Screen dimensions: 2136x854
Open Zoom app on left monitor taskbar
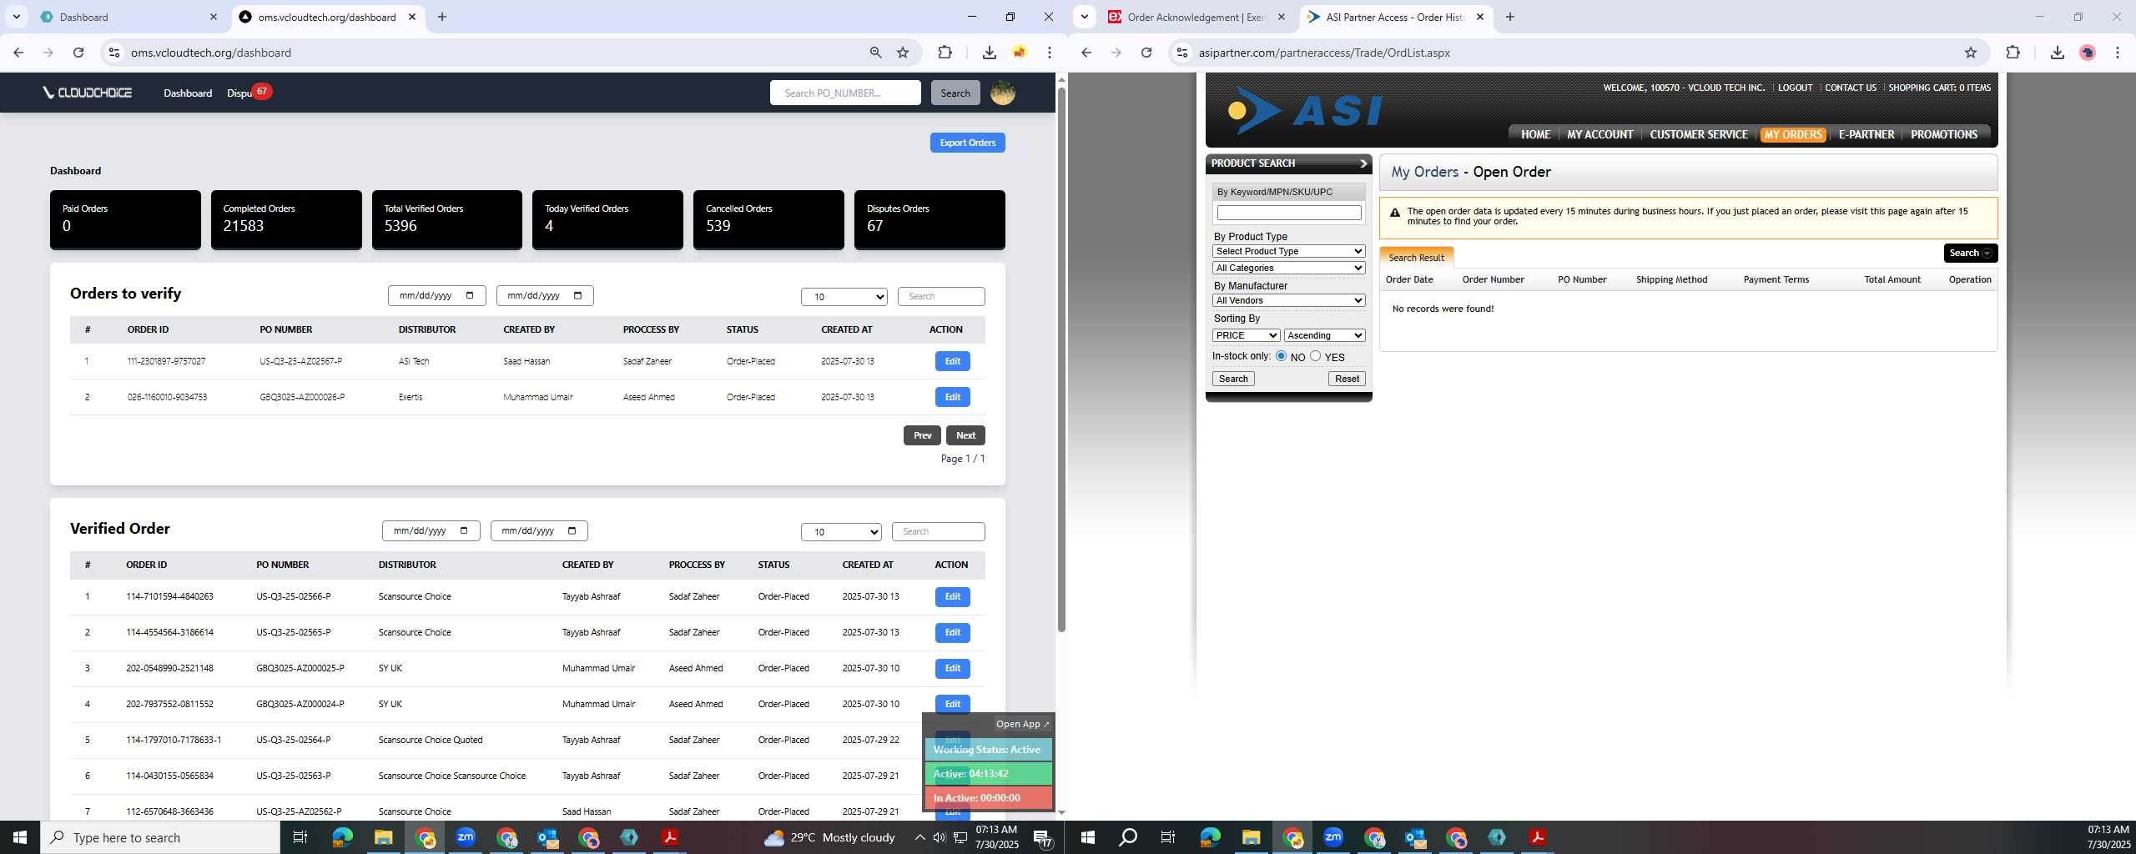465,837
